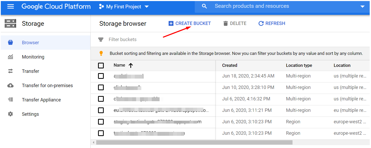This screenshot has height=148, width=371.
Task: Sort by the Created column
Action: (230, 65)
